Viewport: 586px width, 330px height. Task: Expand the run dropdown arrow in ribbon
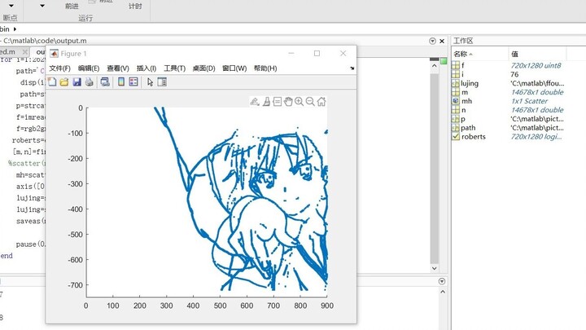(x=42, y=6)
